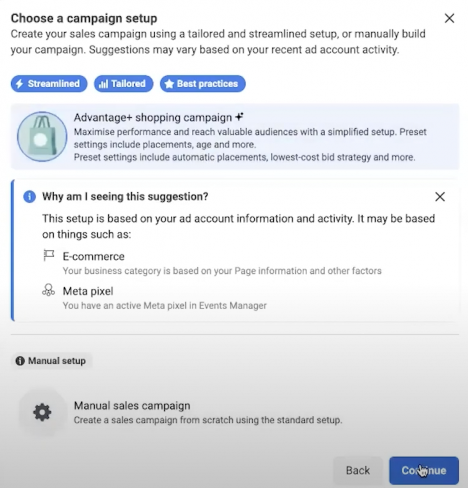Select the Tailored tag
468x488 pixels.
123,84
